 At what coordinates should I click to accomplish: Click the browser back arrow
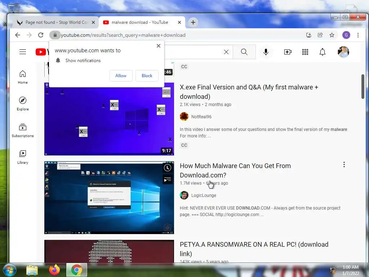click(18, 35)
